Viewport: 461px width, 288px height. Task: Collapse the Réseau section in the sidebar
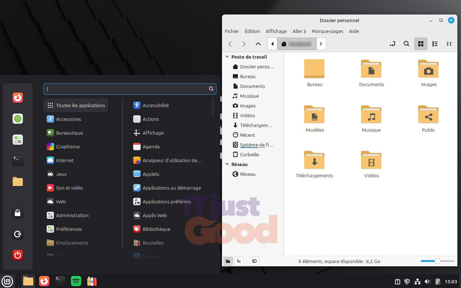coord(227,164)
